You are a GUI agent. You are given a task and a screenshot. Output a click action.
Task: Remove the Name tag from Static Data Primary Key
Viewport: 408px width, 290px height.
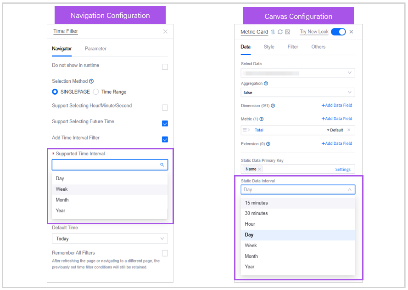[x=260, y=169]
